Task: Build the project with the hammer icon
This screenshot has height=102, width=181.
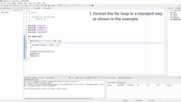Action: coord(14,5)
